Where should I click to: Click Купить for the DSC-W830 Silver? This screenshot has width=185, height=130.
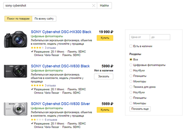(105, 110)
